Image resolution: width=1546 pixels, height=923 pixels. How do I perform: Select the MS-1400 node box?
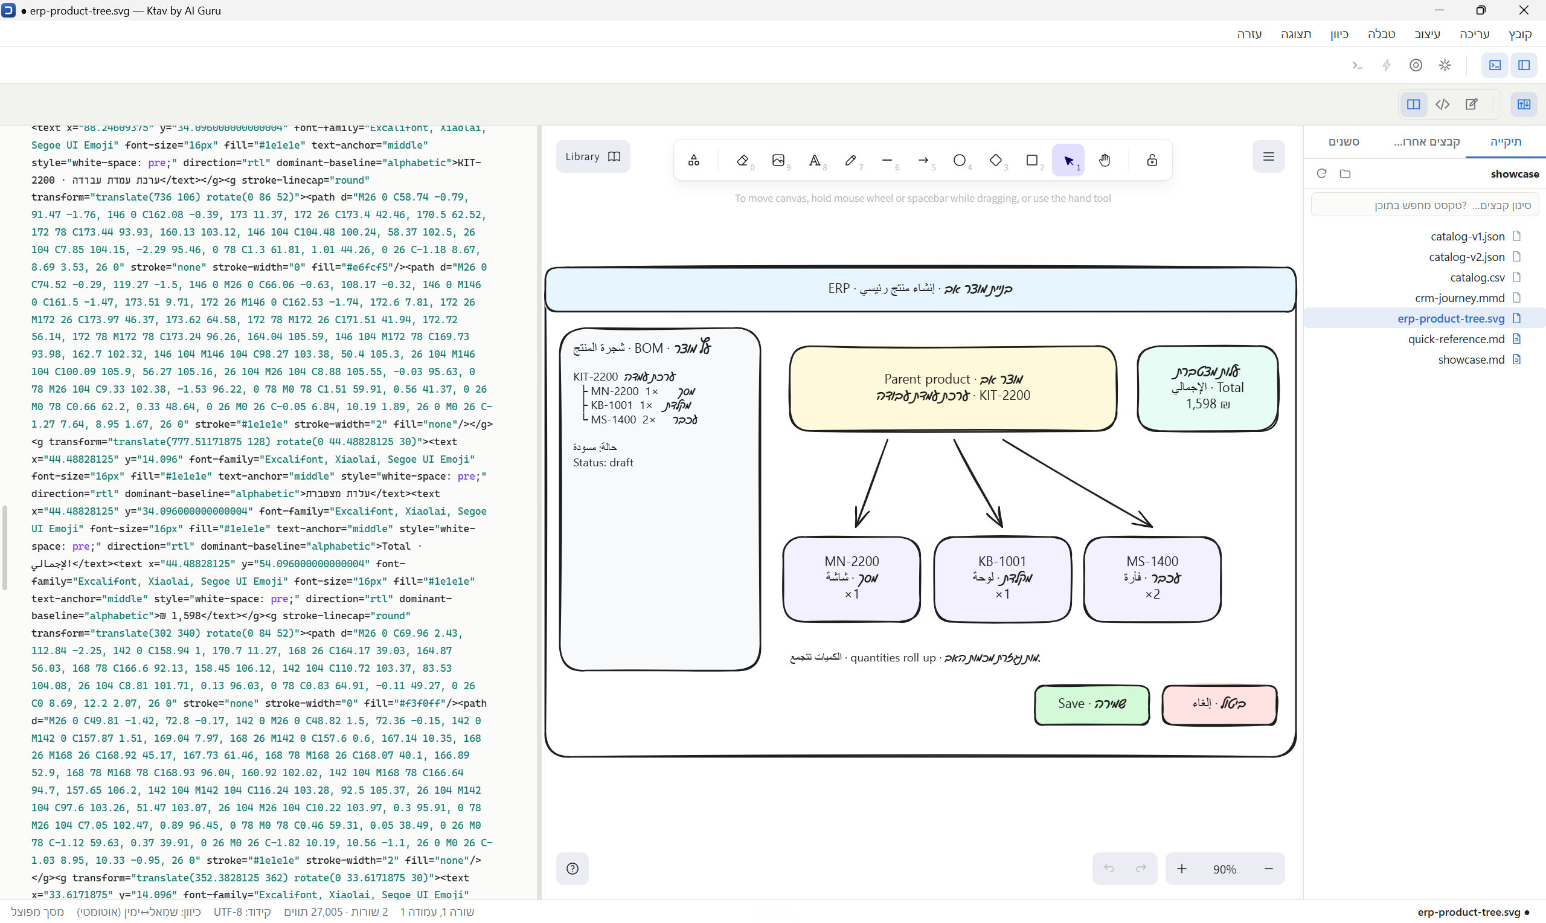coord(1152,579)
